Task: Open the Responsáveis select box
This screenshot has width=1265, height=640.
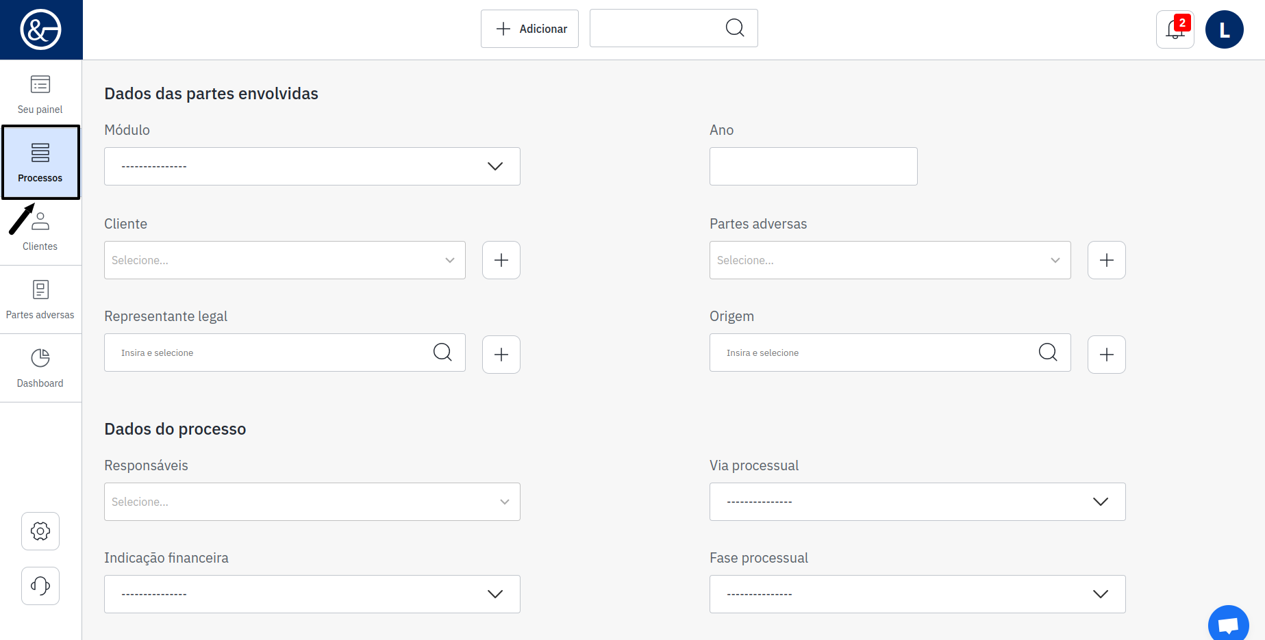Action: (x=312, y=502)
